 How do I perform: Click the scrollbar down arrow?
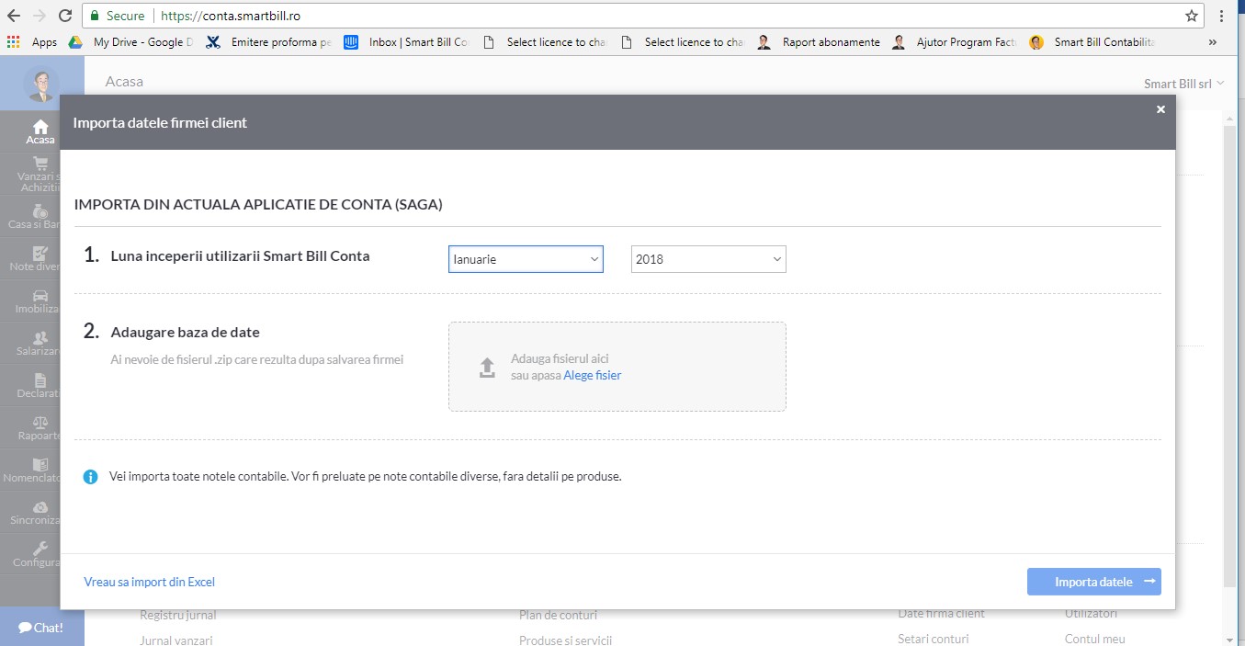click(1230, 639)
